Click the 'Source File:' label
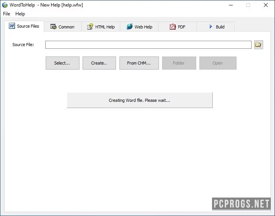The height and width of the screenshot is (216, 275). point(23,45)
